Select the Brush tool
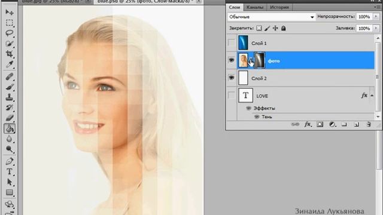 coord(10,87)
